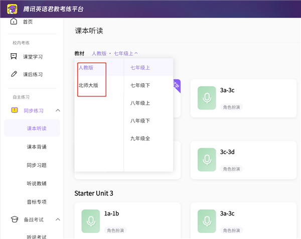Choose 七年级下 grade option
The image size is (301, 239).
click(140, 85)
